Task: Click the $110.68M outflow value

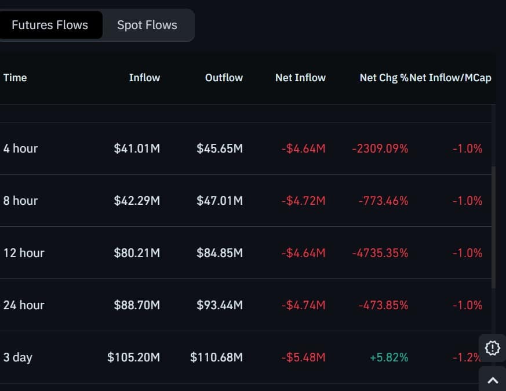Action: [x=217, y=357]
